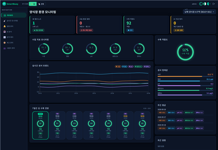Click the green 정상 운영중 status badge
Screen dimensions: 218x150
38,30
